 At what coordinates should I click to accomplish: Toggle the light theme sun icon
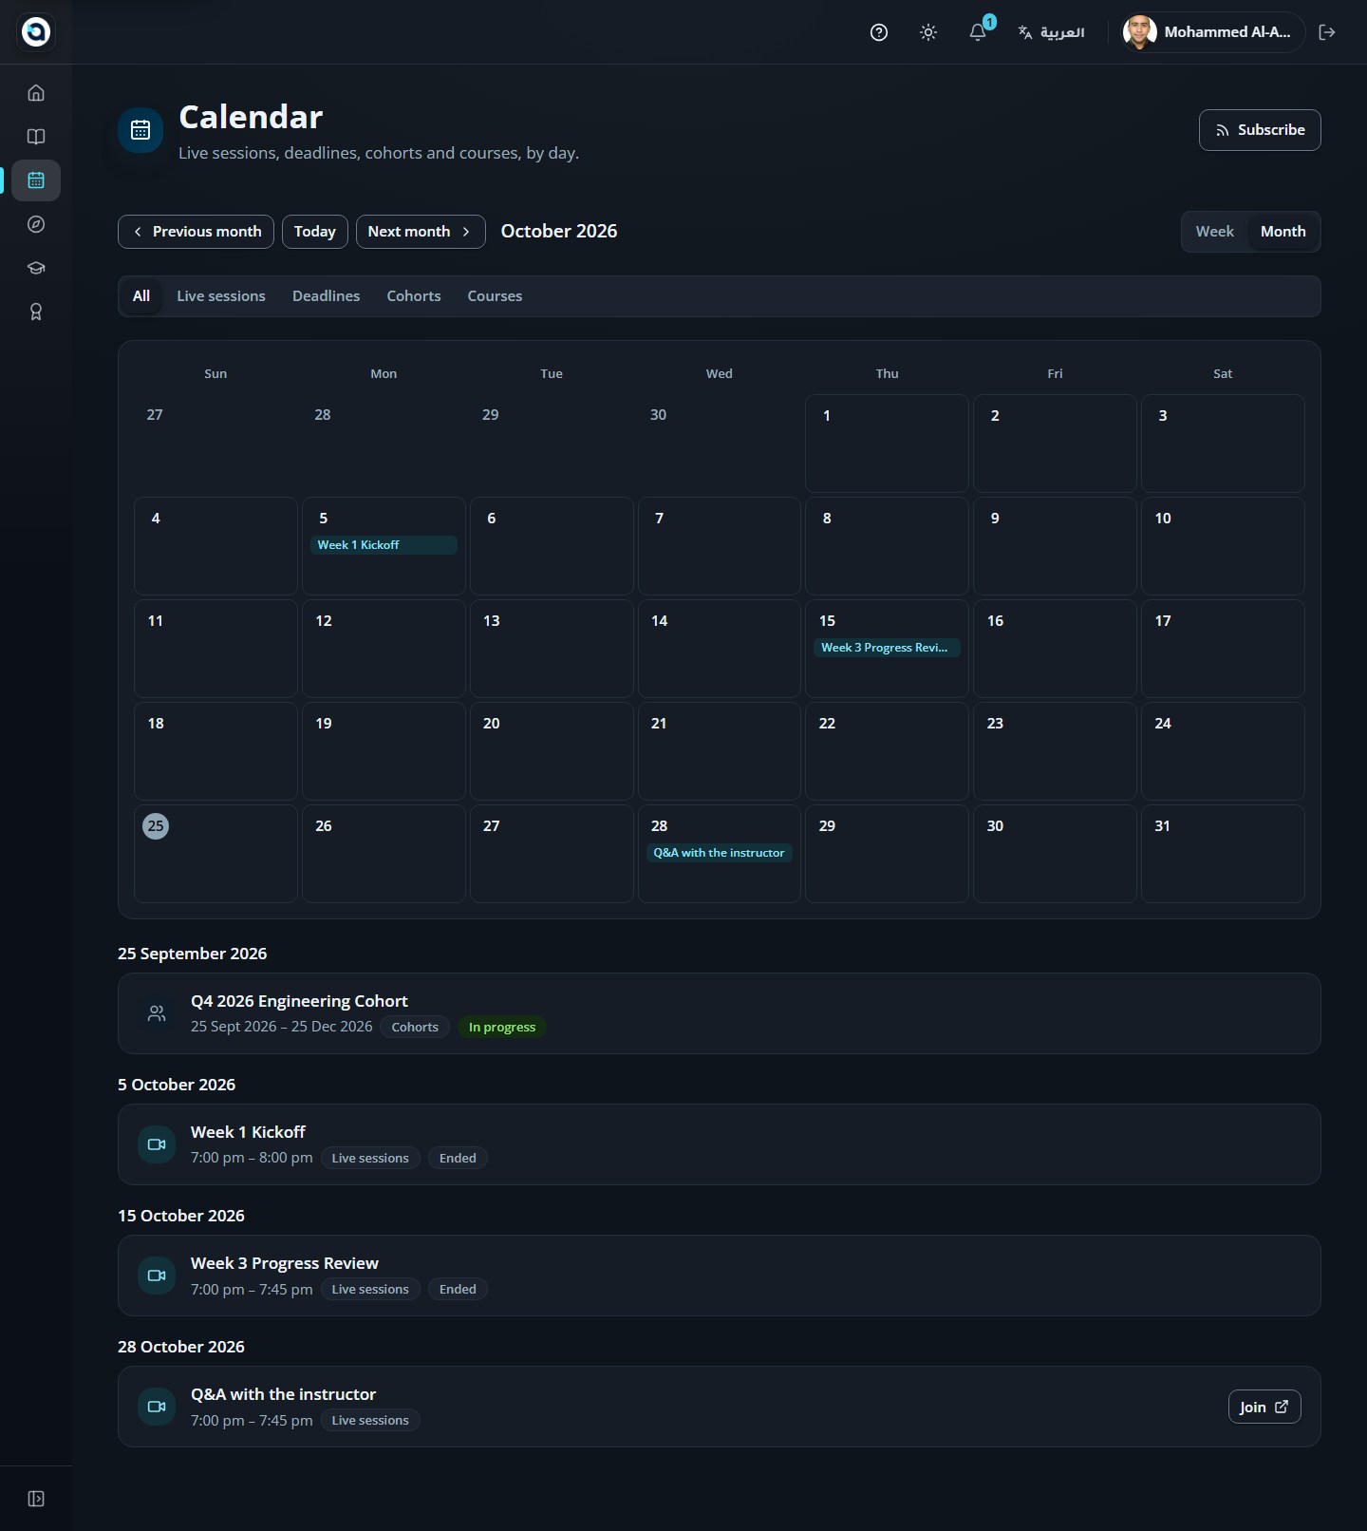coord(928,32)
